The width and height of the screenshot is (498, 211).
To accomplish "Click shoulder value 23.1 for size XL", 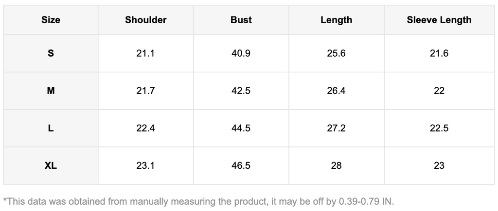I will click(x=145, y=165).
